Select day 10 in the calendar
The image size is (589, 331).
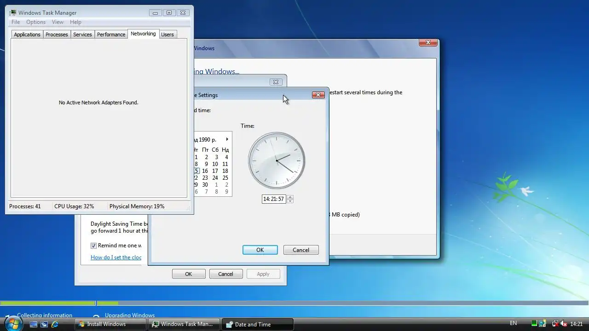click(x=215, y=164)
